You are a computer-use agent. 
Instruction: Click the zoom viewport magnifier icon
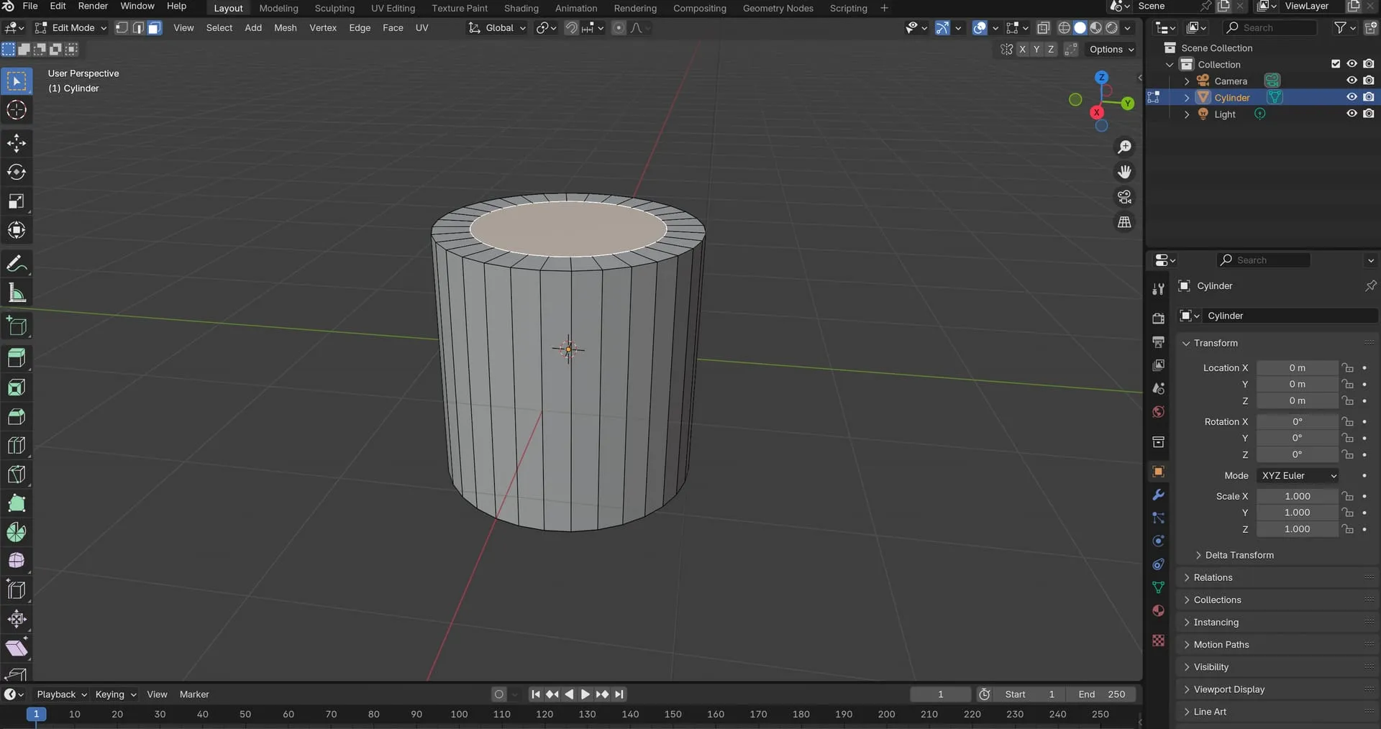1124,147
